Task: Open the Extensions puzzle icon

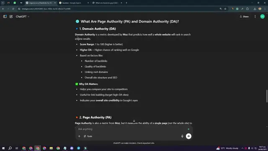Action: click(247, 9)
